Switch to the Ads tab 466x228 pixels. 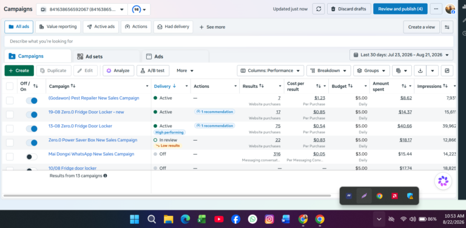(175, 56)
